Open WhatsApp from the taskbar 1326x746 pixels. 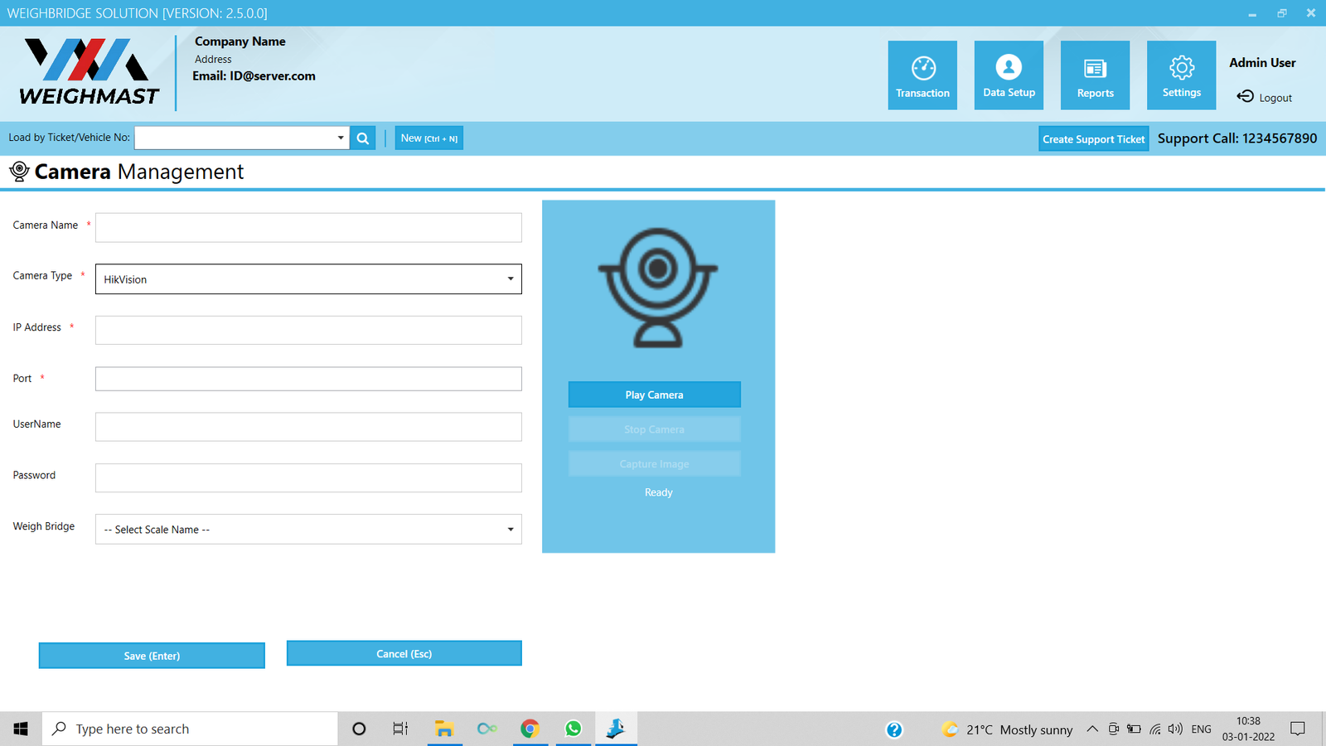point(573,729)
